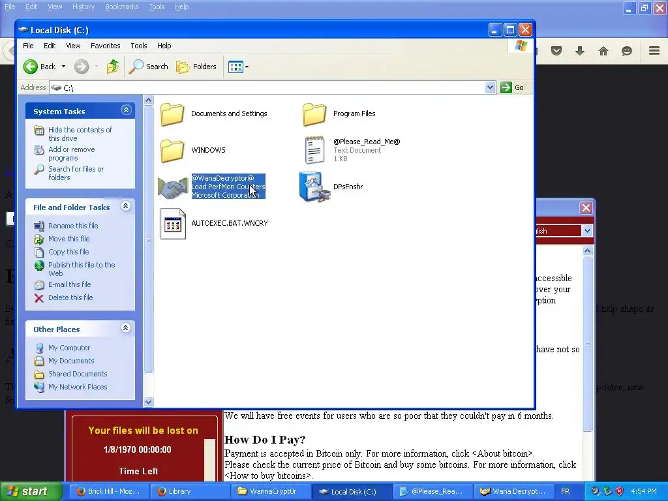Open My Network Places link

[78, 387]
